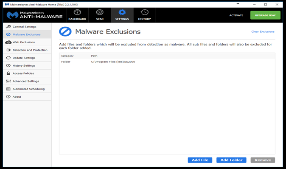Close the Malwarebytes window
The image size is (286, 169).
tap(277, 4)
